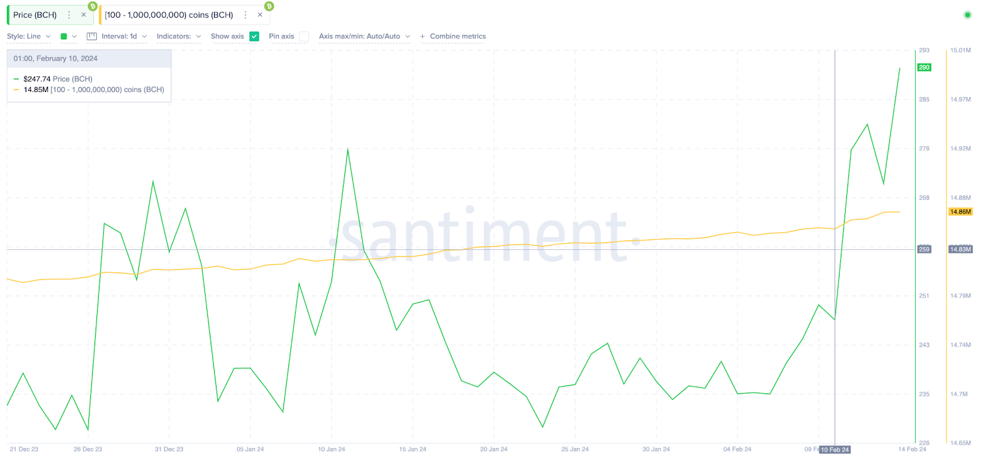Click the interval calendar icon
Image resolution: width=982 pixels, height=459 pixels.
[91, 36]
